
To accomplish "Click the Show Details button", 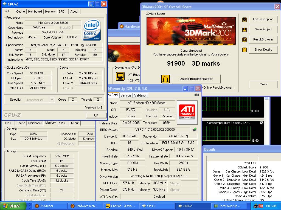I will pyautogui.click(x=263, y=49).
